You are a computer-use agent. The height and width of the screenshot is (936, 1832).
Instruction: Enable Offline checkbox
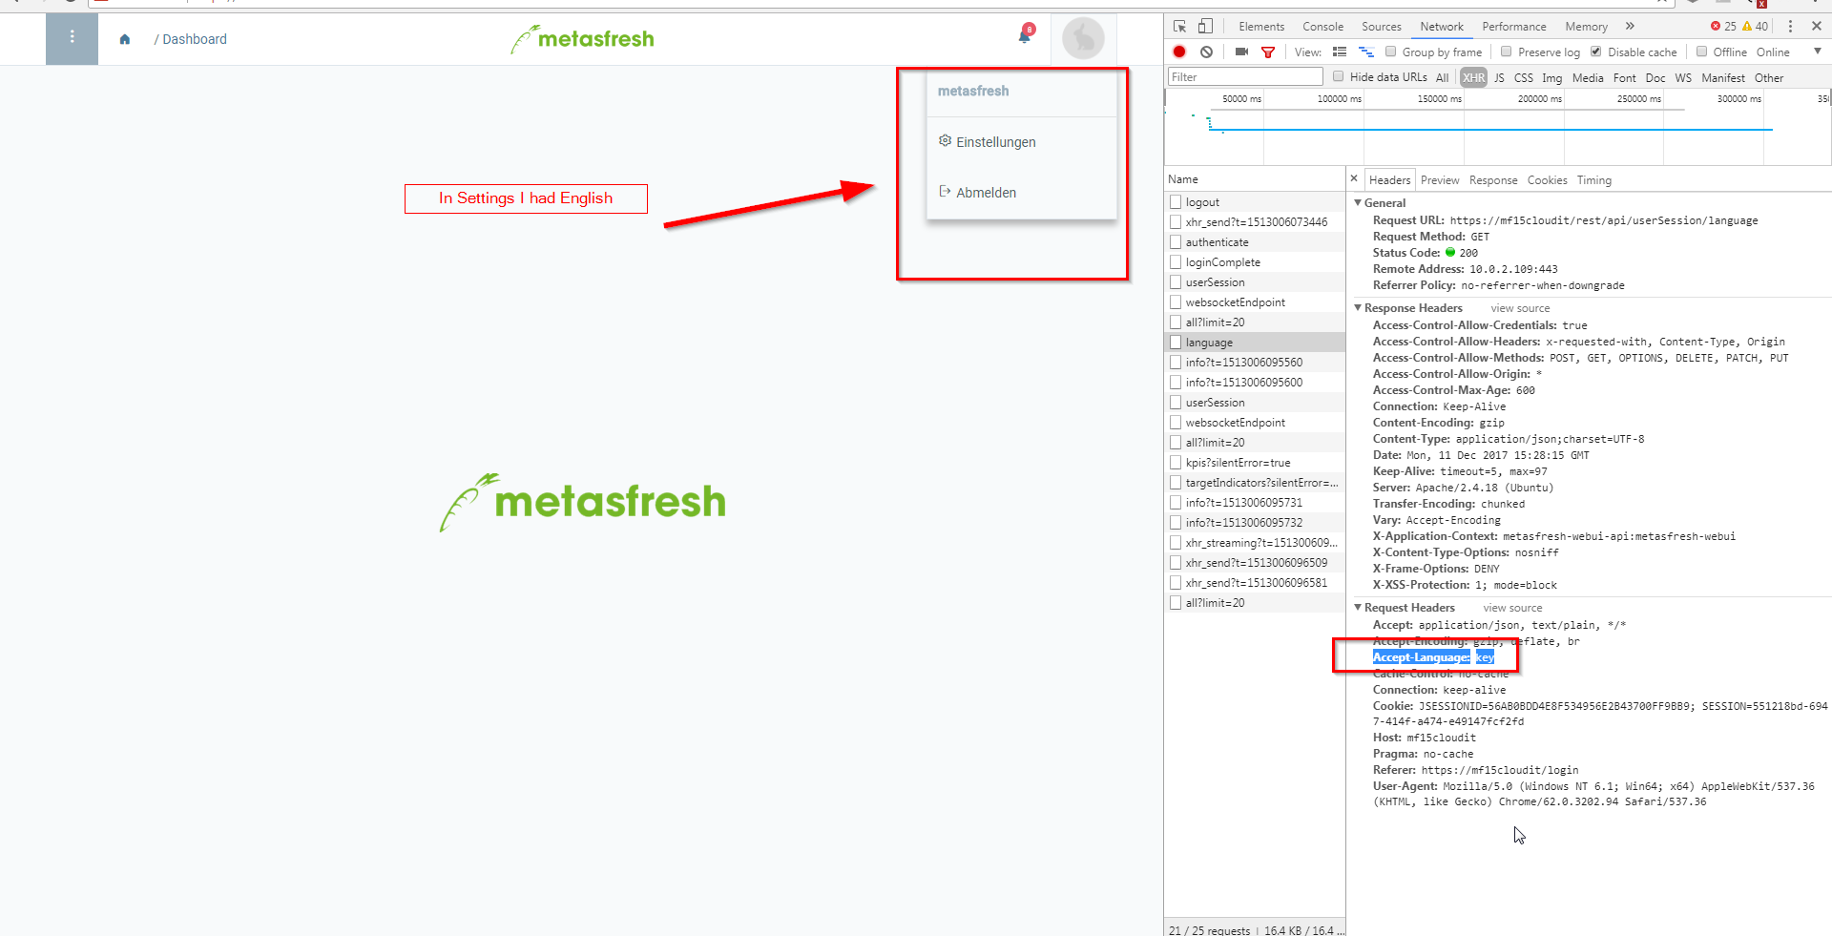tap(1701, 52)
